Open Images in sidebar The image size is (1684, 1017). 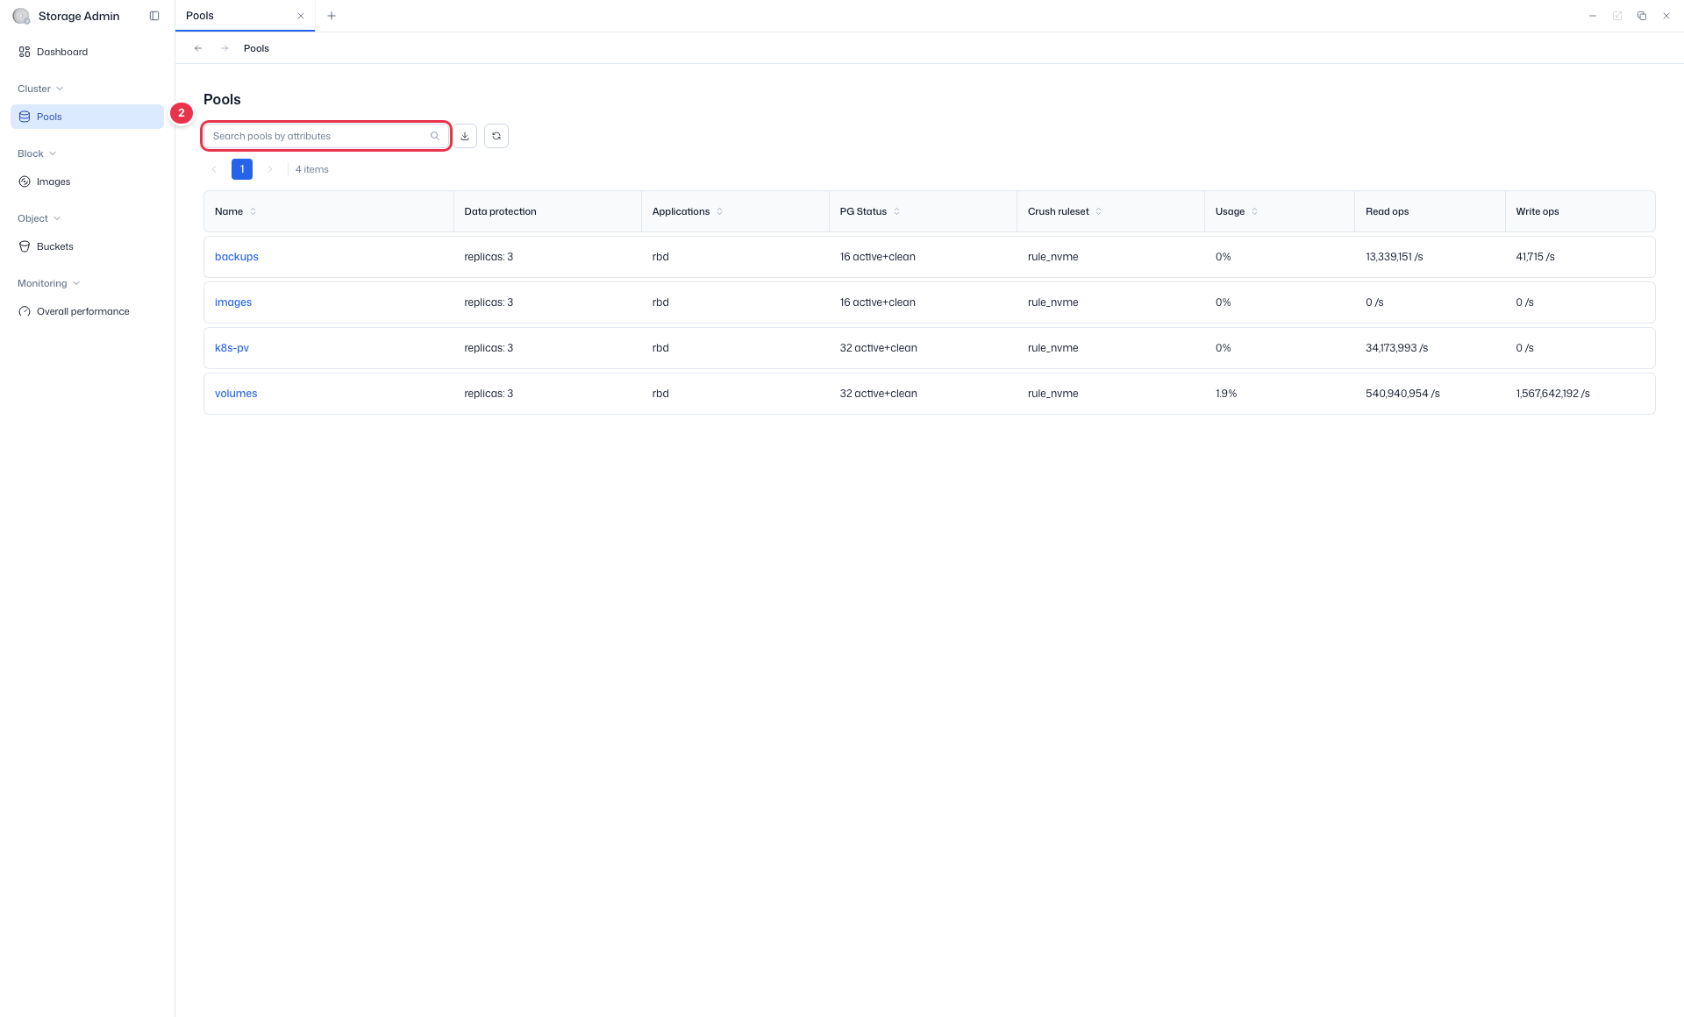87,181
